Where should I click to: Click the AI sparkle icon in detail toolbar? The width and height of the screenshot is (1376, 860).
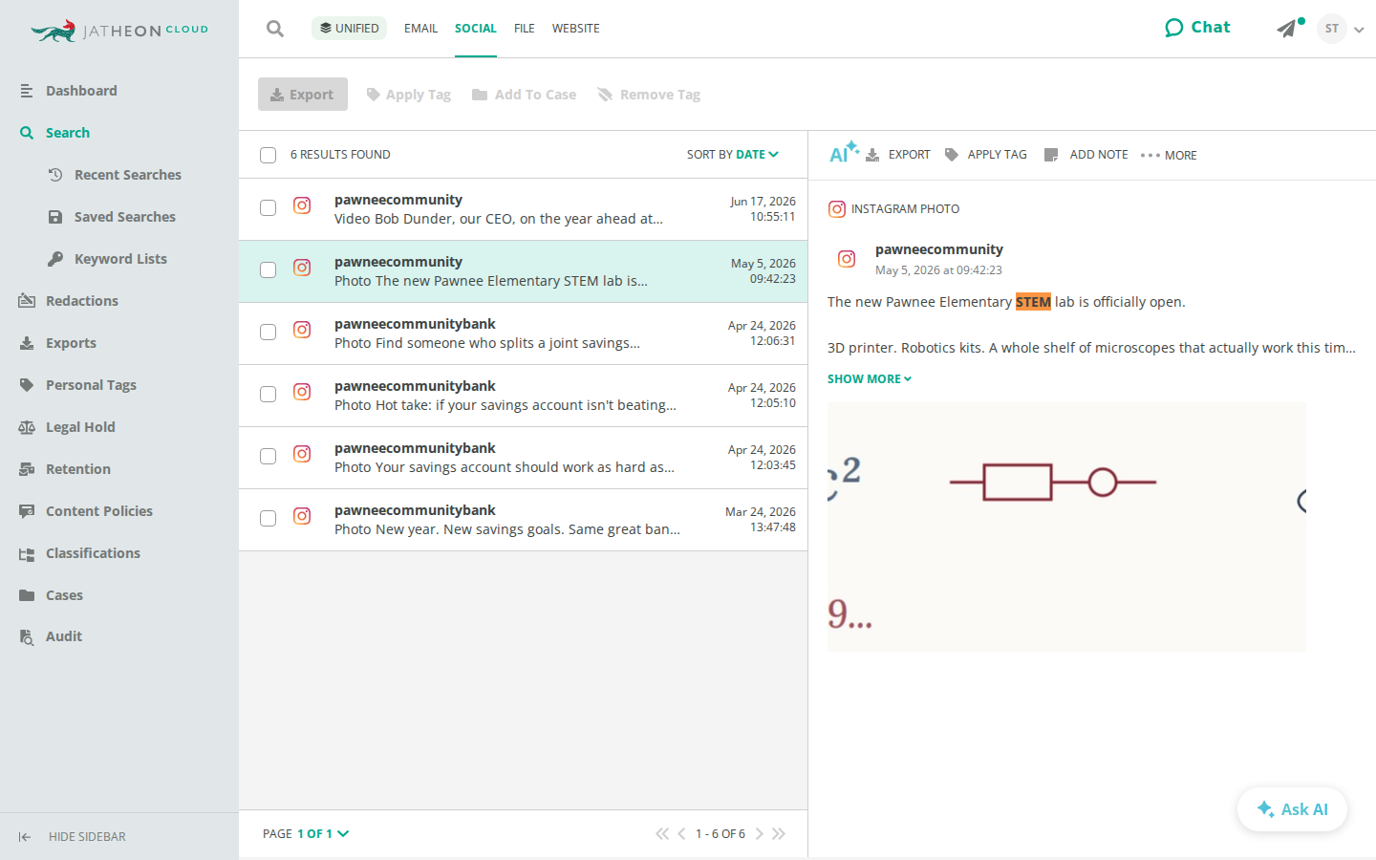tap(844, 153)
